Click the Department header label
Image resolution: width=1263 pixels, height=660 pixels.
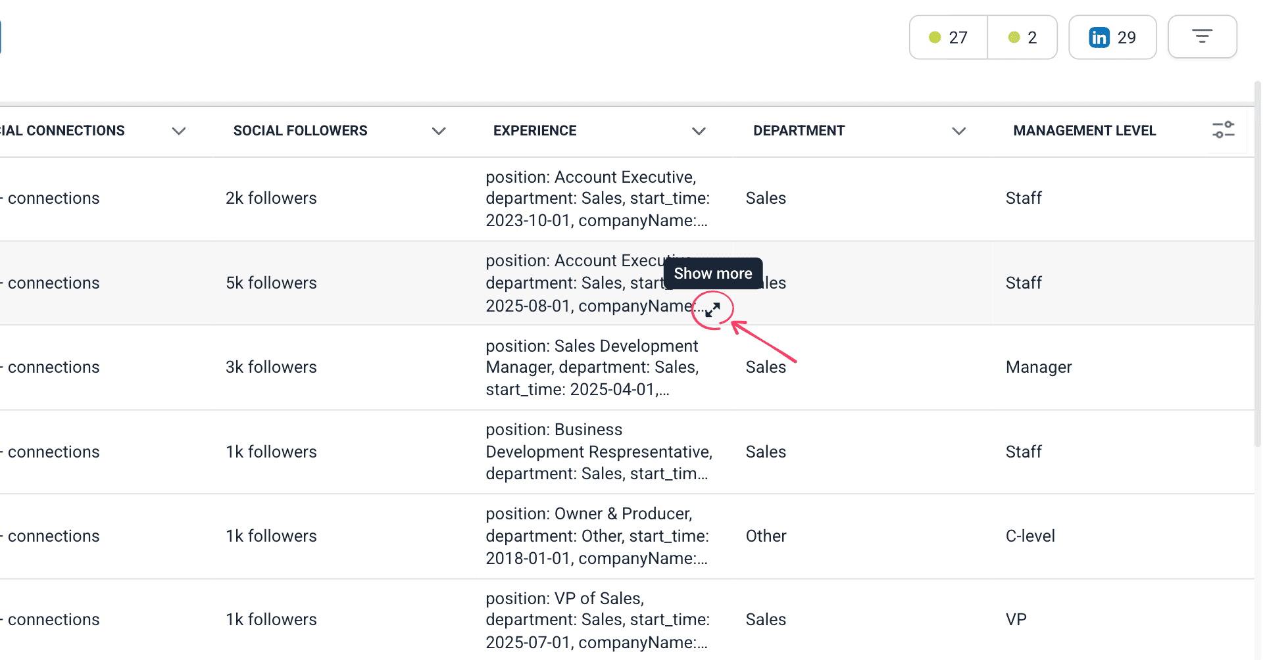799,131
